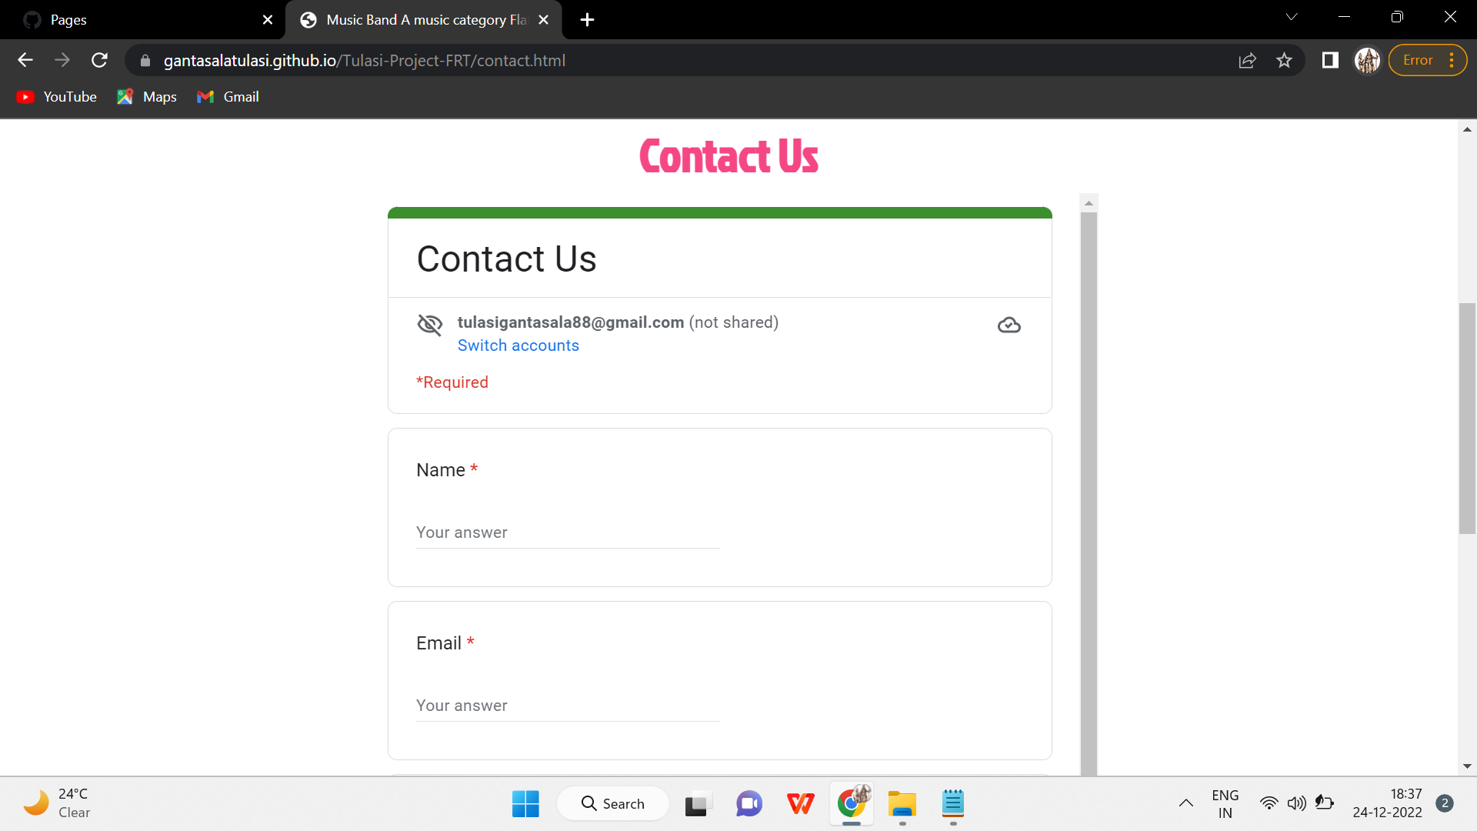Open a new browser tab
Screen dimensions: 1477x831
pyautogui.click(x=587, y=20)
